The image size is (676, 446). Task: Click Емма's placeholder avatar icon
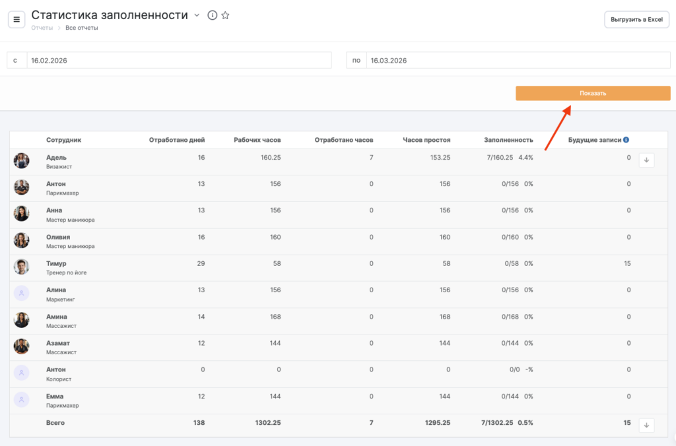pos(22,400)
